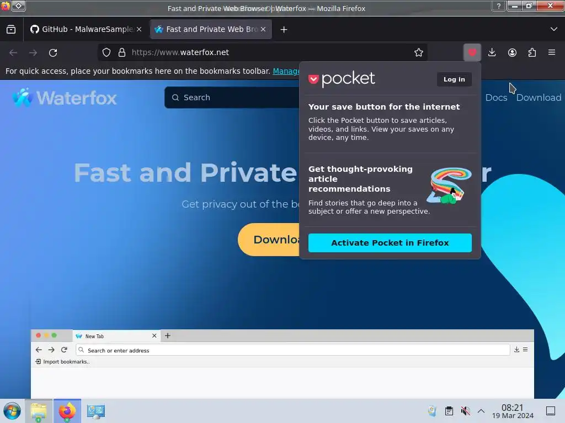Screen dimensions: 565x423
Task: Open Firefox account menu
Action: [512, 52]
